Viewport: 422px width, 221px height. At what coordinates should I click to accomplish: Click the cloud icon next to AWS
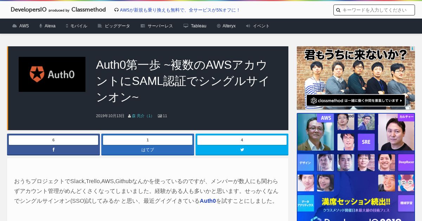click(x=14, y=26)
